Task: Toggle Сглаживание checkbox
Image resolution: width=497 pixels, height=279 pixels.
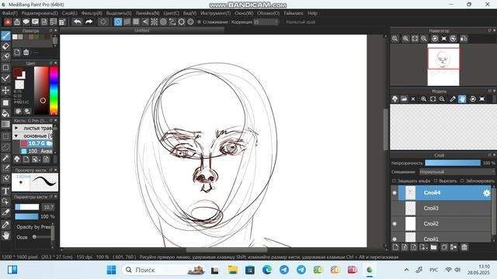Action: [199, 22]
